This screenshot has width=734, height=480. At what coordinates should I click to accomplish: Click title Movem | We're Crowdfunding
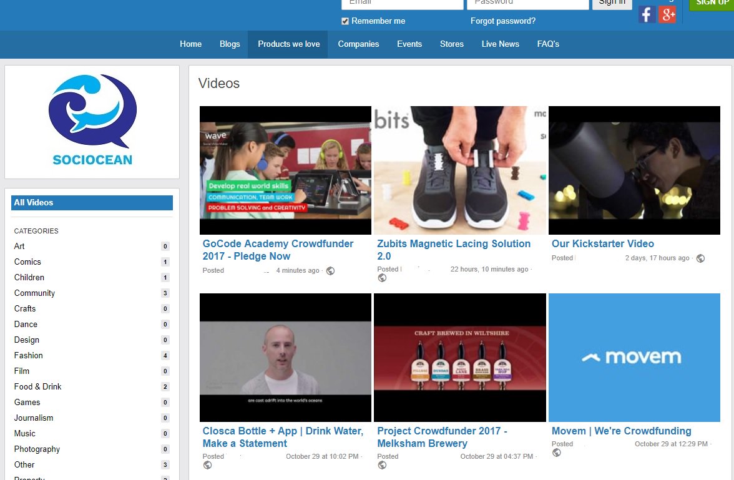[x=621, y=431]
